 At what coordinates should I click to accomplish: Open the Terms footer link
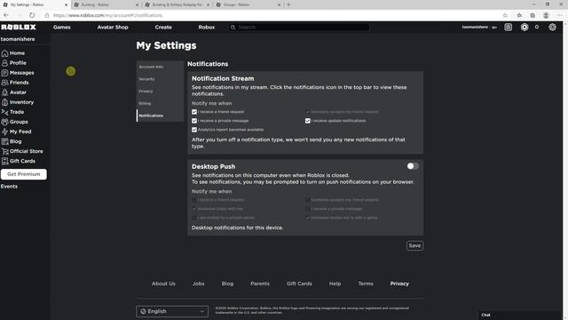(366, 284)
